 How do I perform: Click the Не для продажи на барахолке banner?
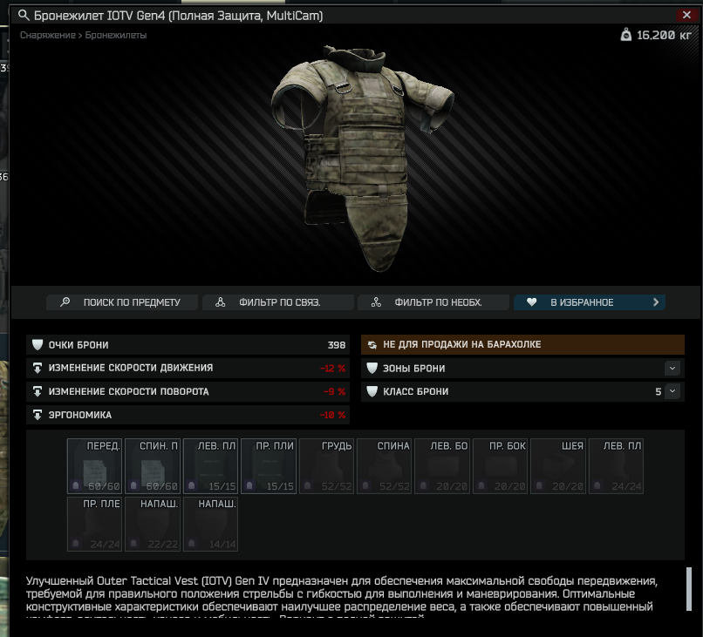(x=522, y=344)
